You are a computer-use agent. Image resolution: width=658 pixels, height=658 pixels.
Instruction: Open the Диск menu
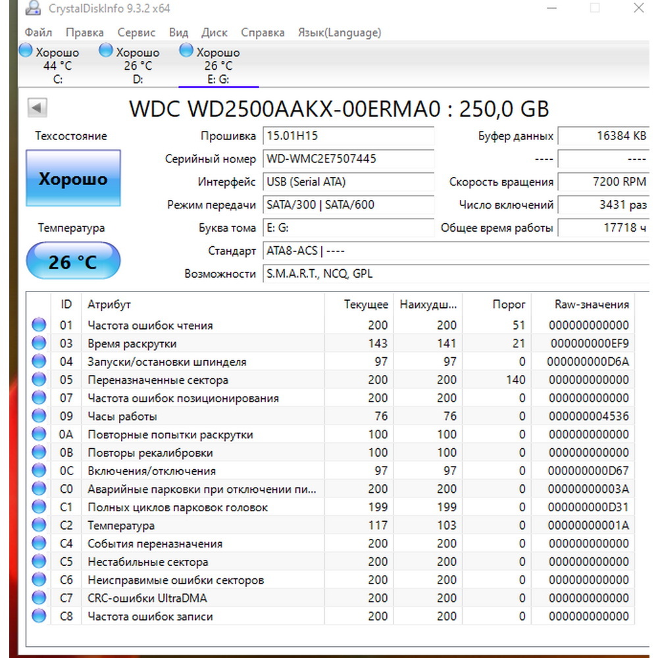point(215,32)
